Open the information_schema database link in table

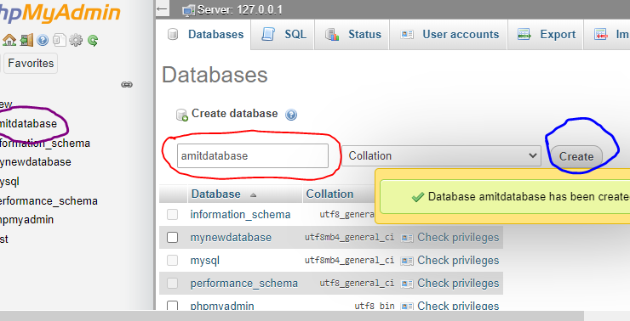coord(240,214)
